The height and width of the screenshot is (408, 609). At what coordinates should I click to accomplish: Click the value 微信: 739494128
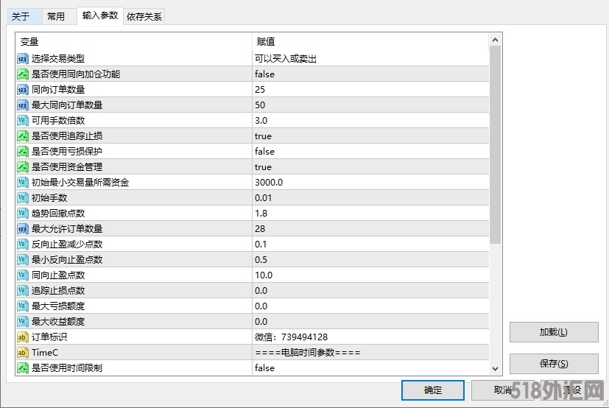[x=292, y=337]
